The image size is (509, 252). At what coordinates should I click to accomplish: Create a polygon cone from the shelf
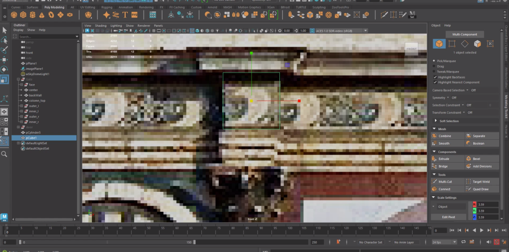(x=42, y=15)
